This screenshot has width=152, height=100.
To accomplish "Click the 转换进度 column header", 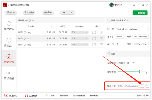I will click(80, 26).
